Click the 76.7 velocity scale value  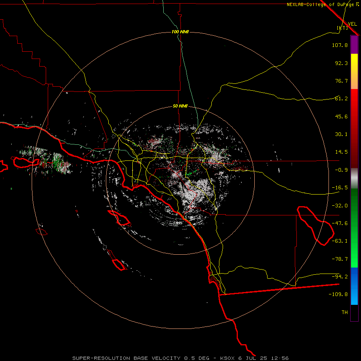341,81
